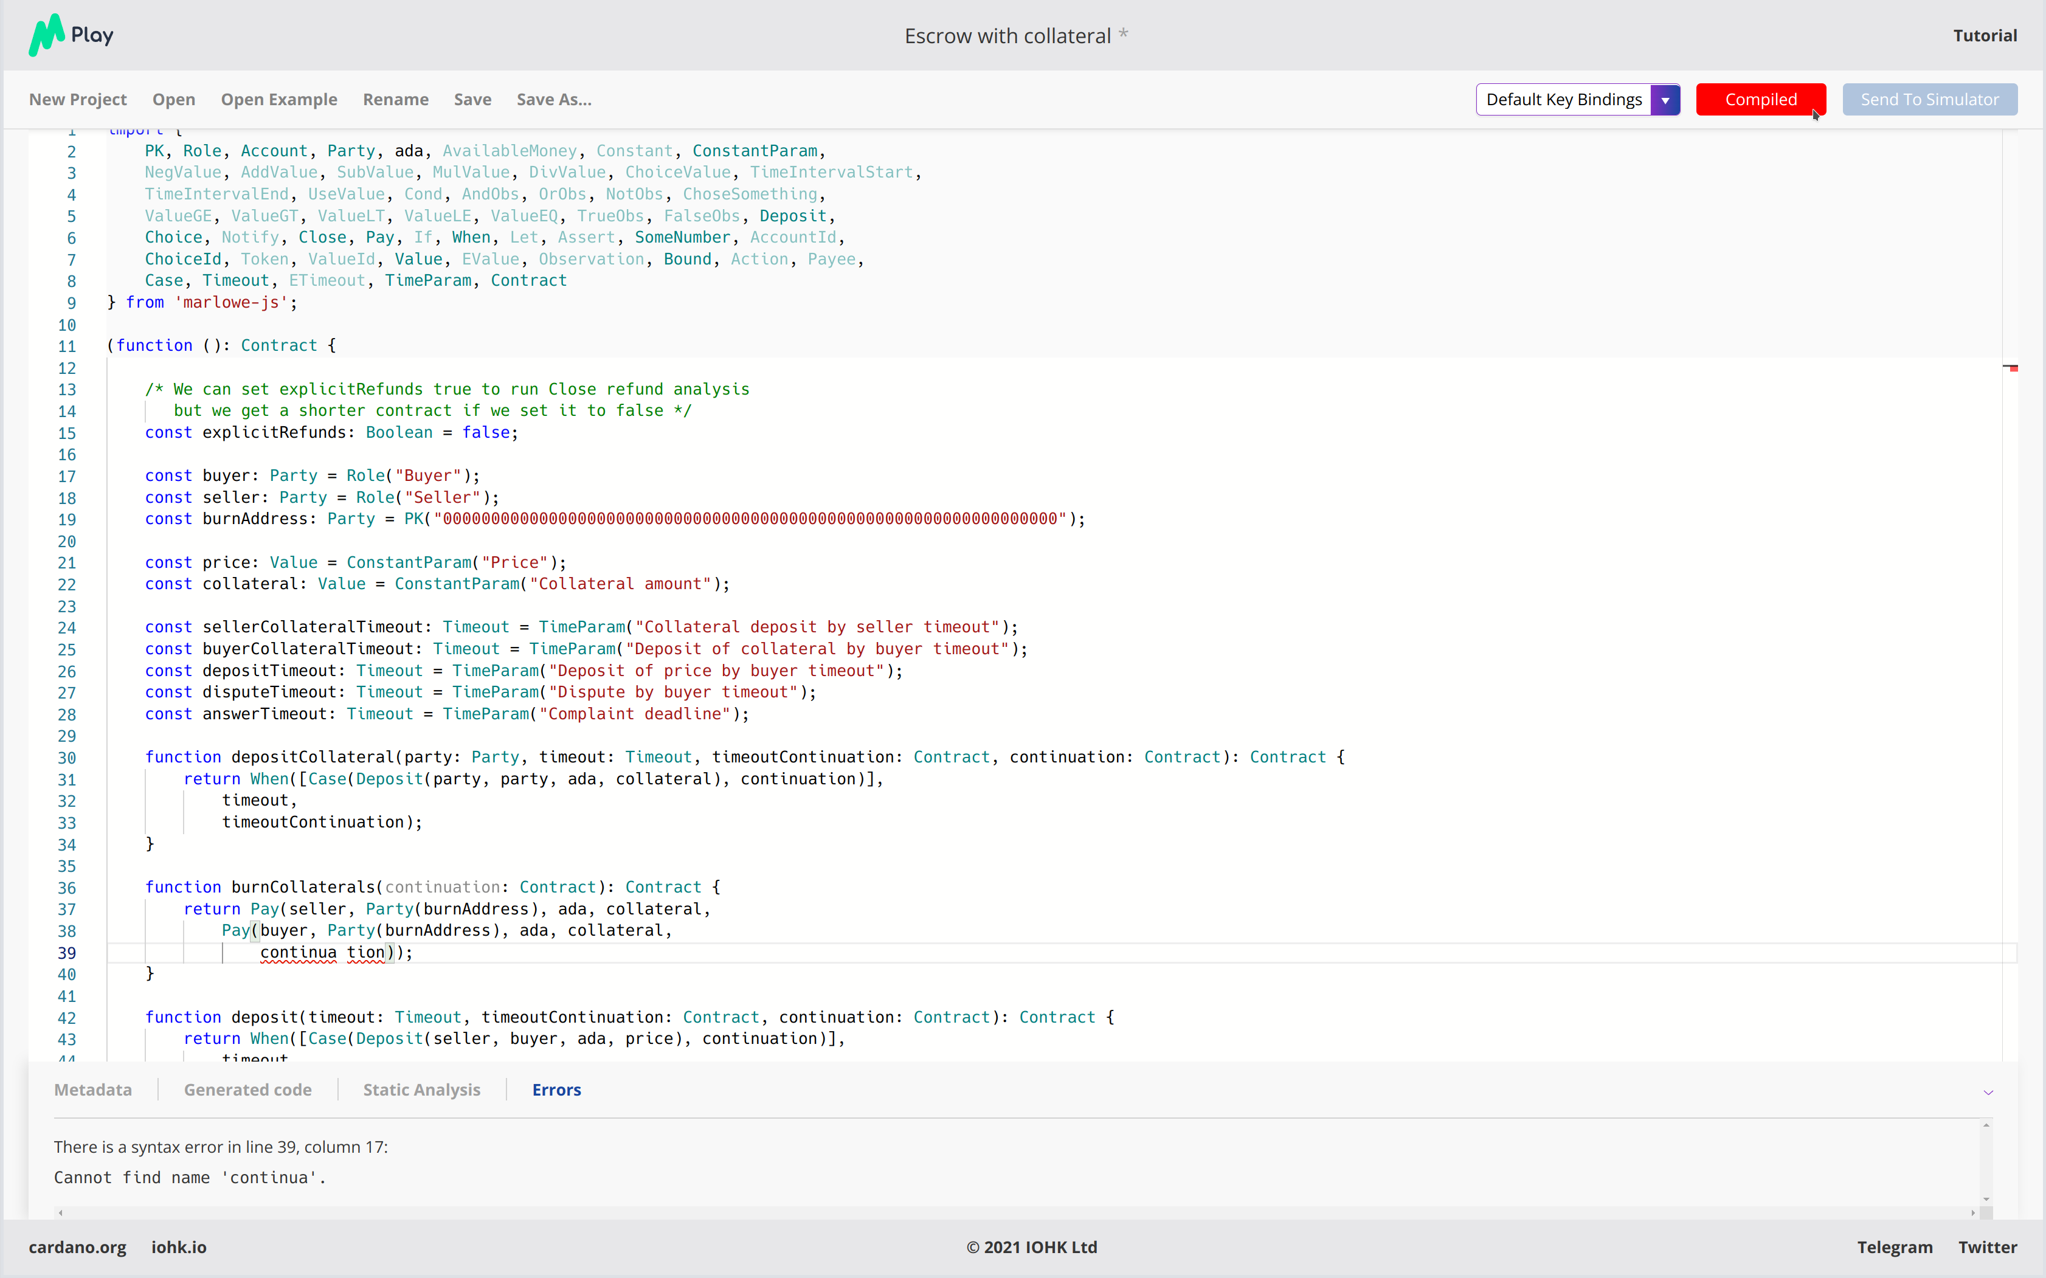Viewport: 2046px width, 1278px height.
Task: Click the Marlowe Play logo icon
Action: point(46,35)
